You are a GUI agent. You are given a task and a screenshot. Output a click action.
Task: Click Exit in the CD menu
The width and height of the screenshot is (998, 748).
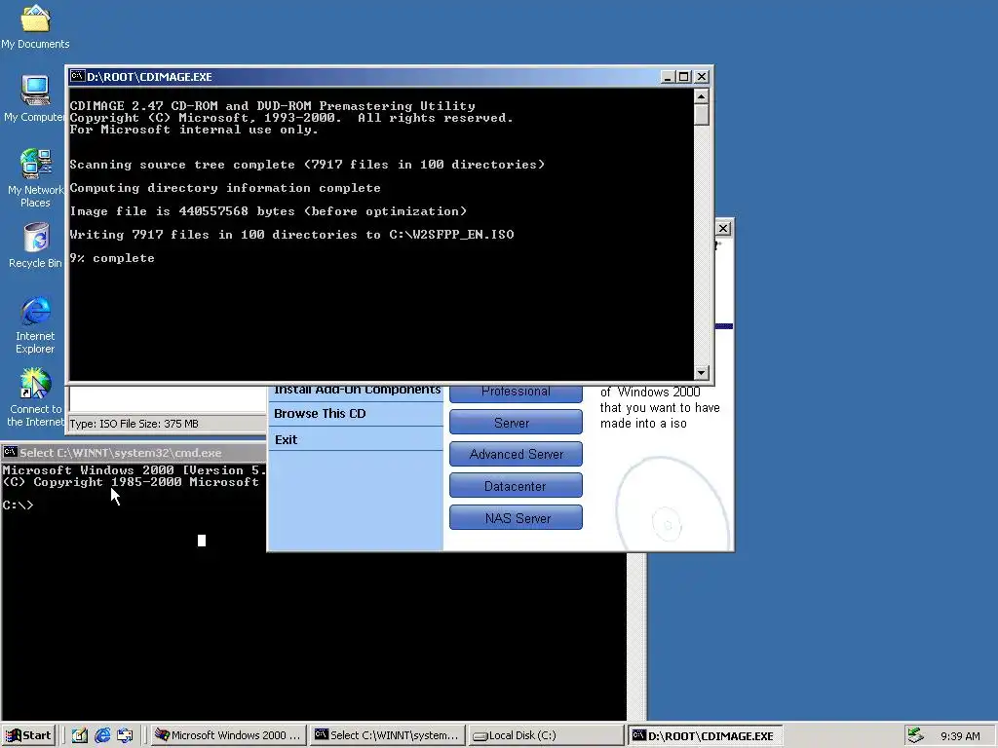click(286, 439)
